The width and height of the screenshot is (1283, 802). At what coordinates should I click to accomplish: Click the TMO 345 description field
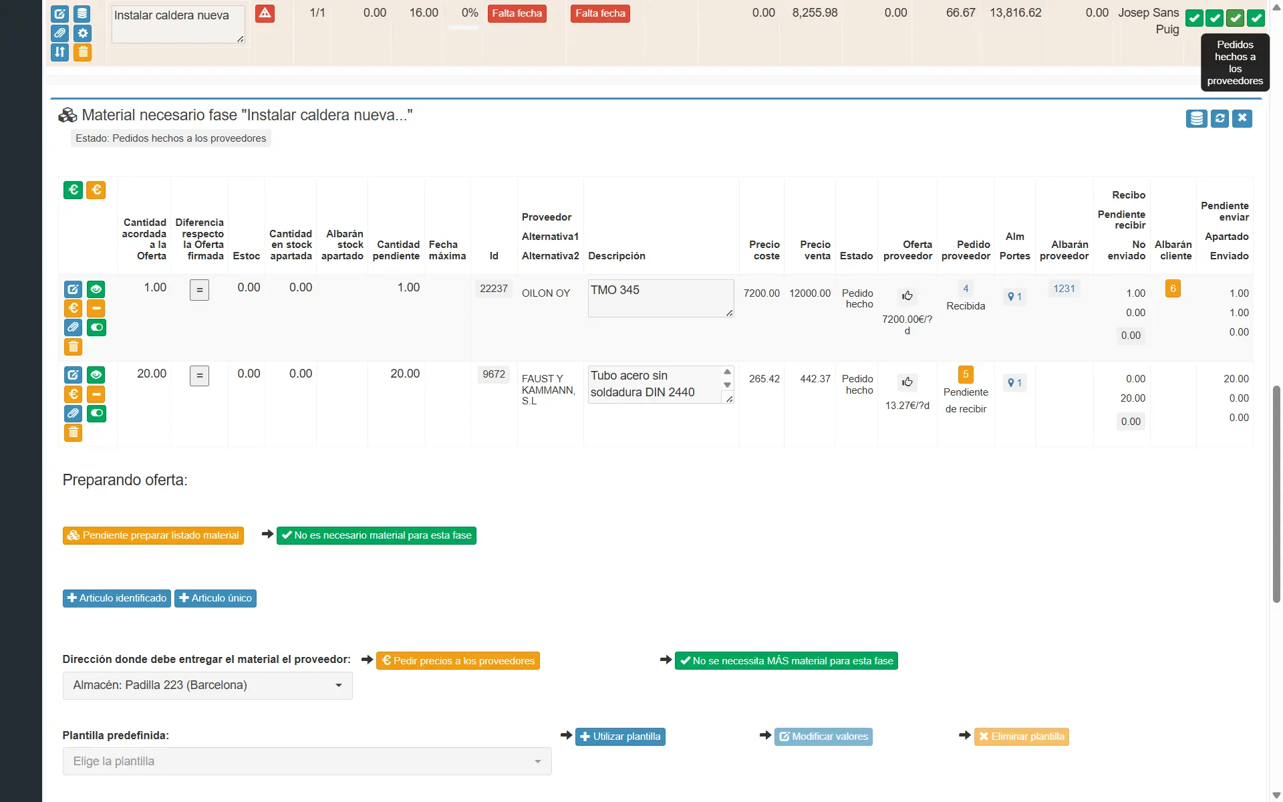pos(660,297)
